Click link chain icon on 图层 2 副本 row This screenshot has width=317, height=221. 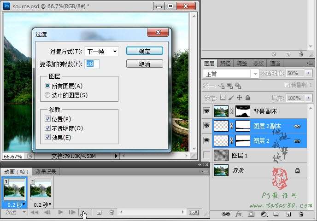[x=297, y=126]
